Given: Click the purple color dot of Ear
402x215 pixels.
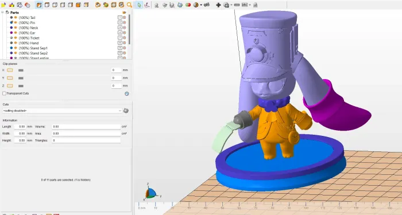Looking at the screenshot, I should pyautogui.click(x=11, y=33).
